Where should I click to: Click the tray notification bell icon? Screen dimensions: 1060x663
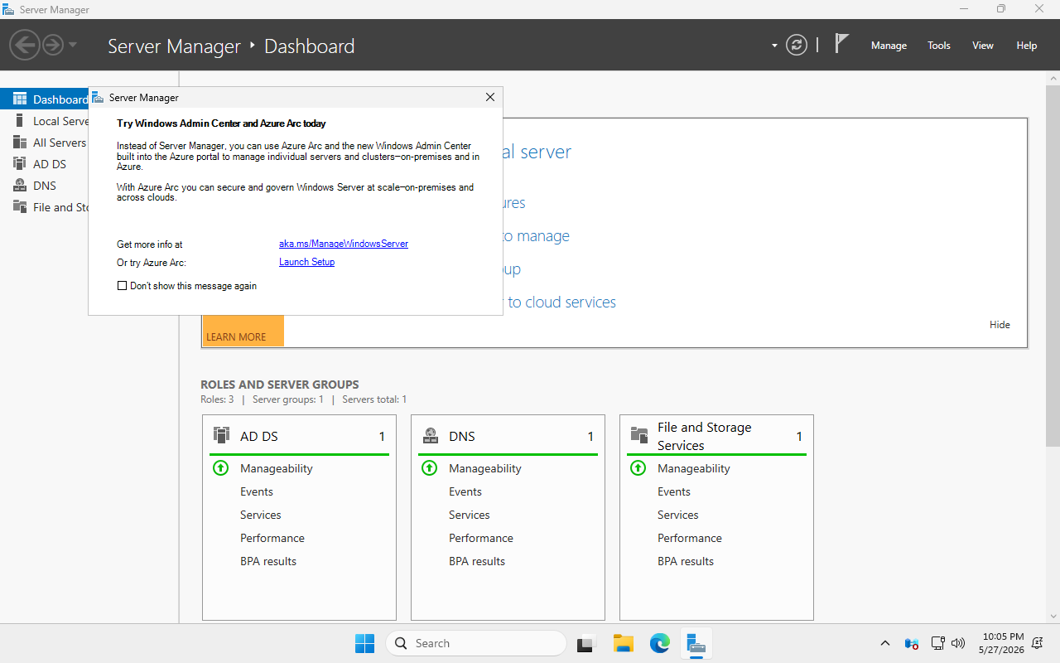point(1038,643)
